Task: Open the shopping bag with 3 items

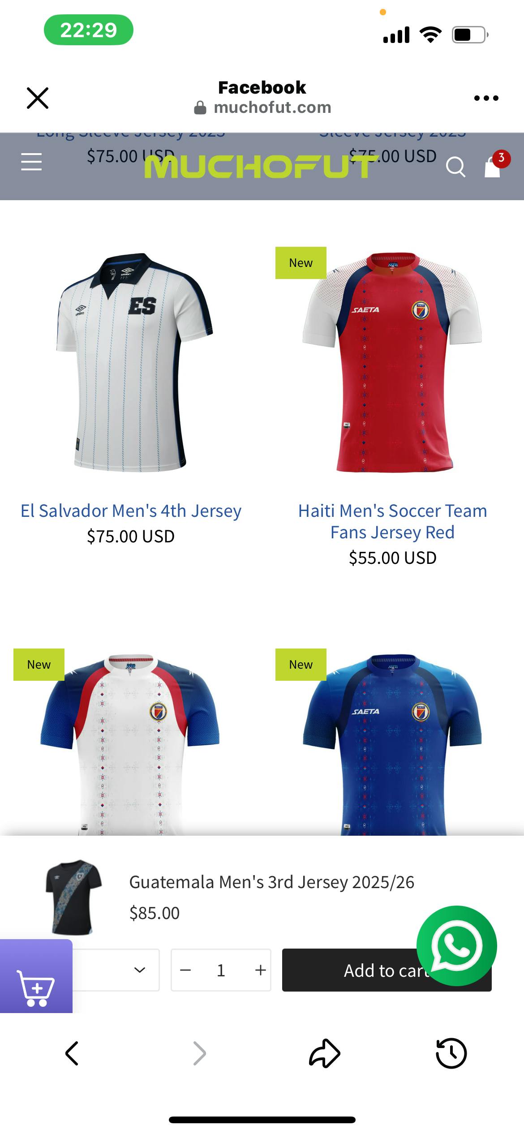Action: click(x=493, y=166)
